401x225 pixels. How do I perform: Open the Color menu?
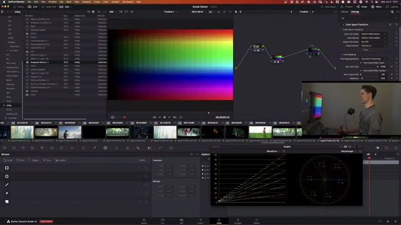pos(106,2)
